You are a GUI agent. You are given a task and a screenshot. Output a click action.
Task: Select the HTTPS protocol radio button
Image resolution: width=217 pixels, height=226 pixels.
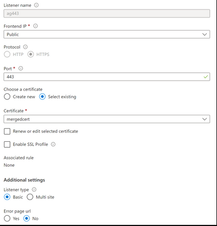pos(31,54)
